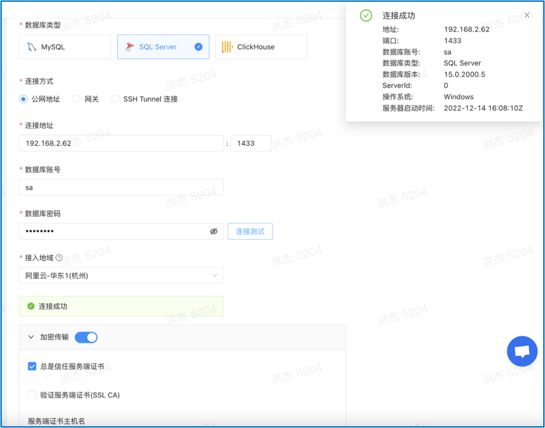Turn off the 加密传输 switch
Viewport: 545px width, 428px height.
[x=86, y=337]
